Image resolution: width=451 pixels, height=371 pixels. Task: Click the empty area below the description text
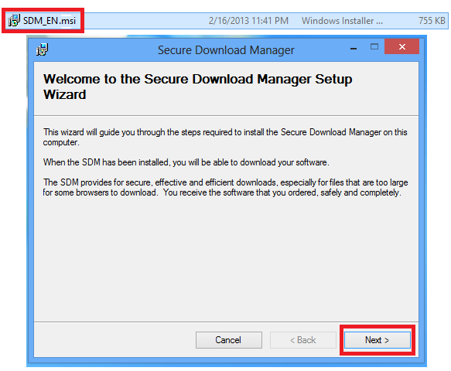(x=226, y=259)
